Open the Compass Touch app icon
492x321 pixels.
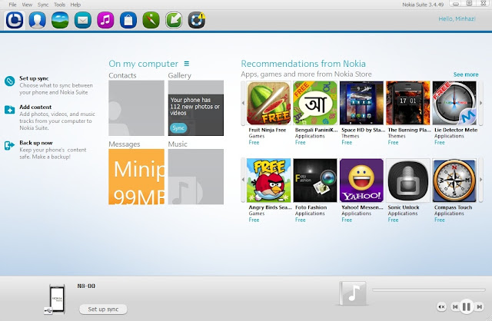[454, 180]
